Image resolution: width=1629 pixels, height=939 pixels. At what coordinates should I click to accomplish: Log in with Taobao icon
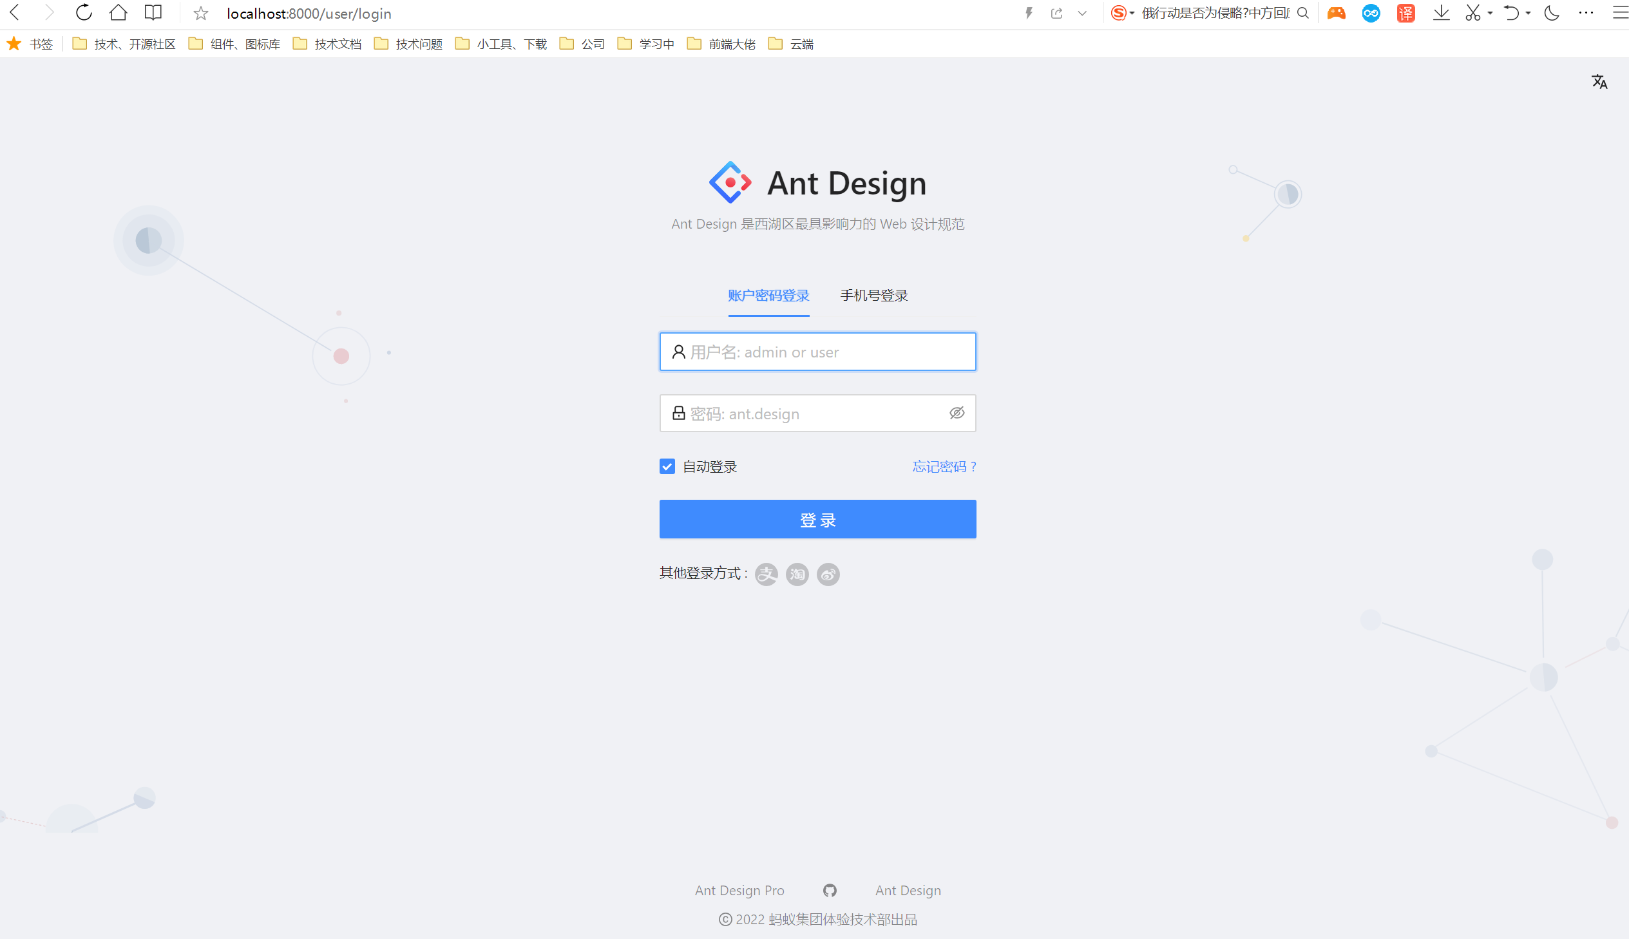click(796, 574)
